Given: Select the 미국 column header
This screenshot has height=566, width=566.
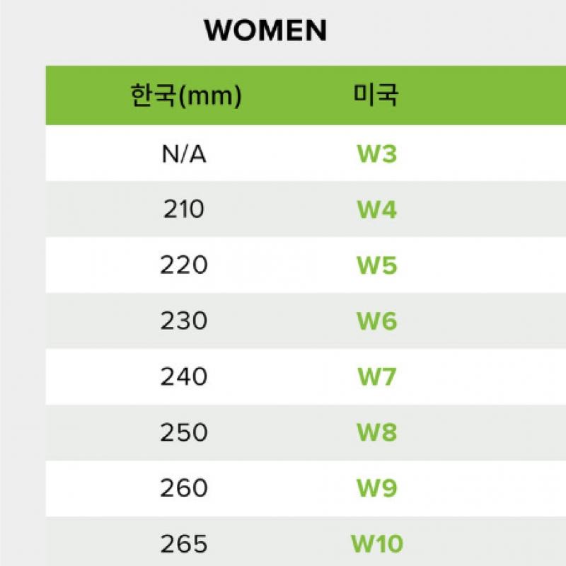Looking at the screenshot, I should (x=376, y=96).
